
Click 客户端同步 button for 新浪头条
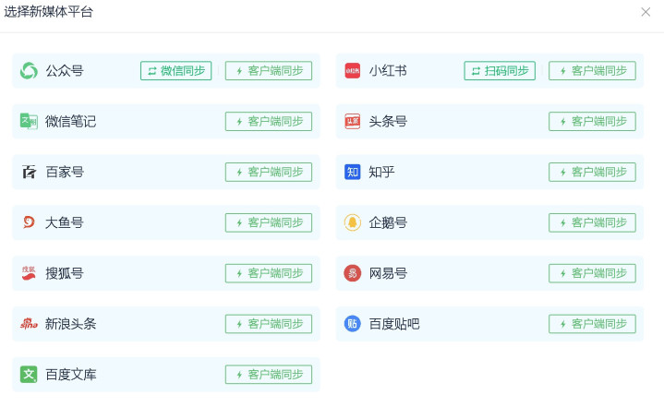269,324
